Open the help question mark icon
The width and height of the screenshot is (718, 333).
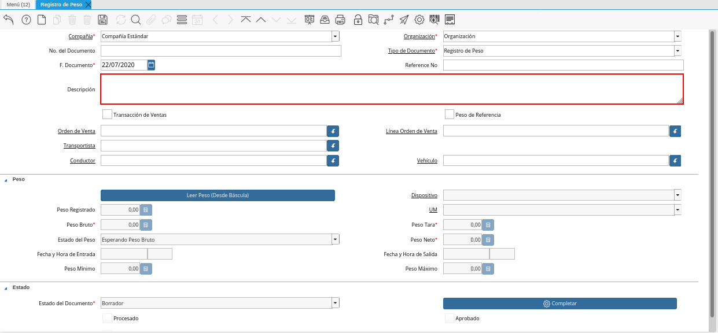click(x=26, y=20)
